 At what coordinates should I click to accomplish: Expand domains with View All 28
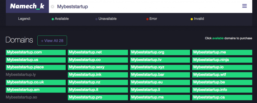(52, 40)
